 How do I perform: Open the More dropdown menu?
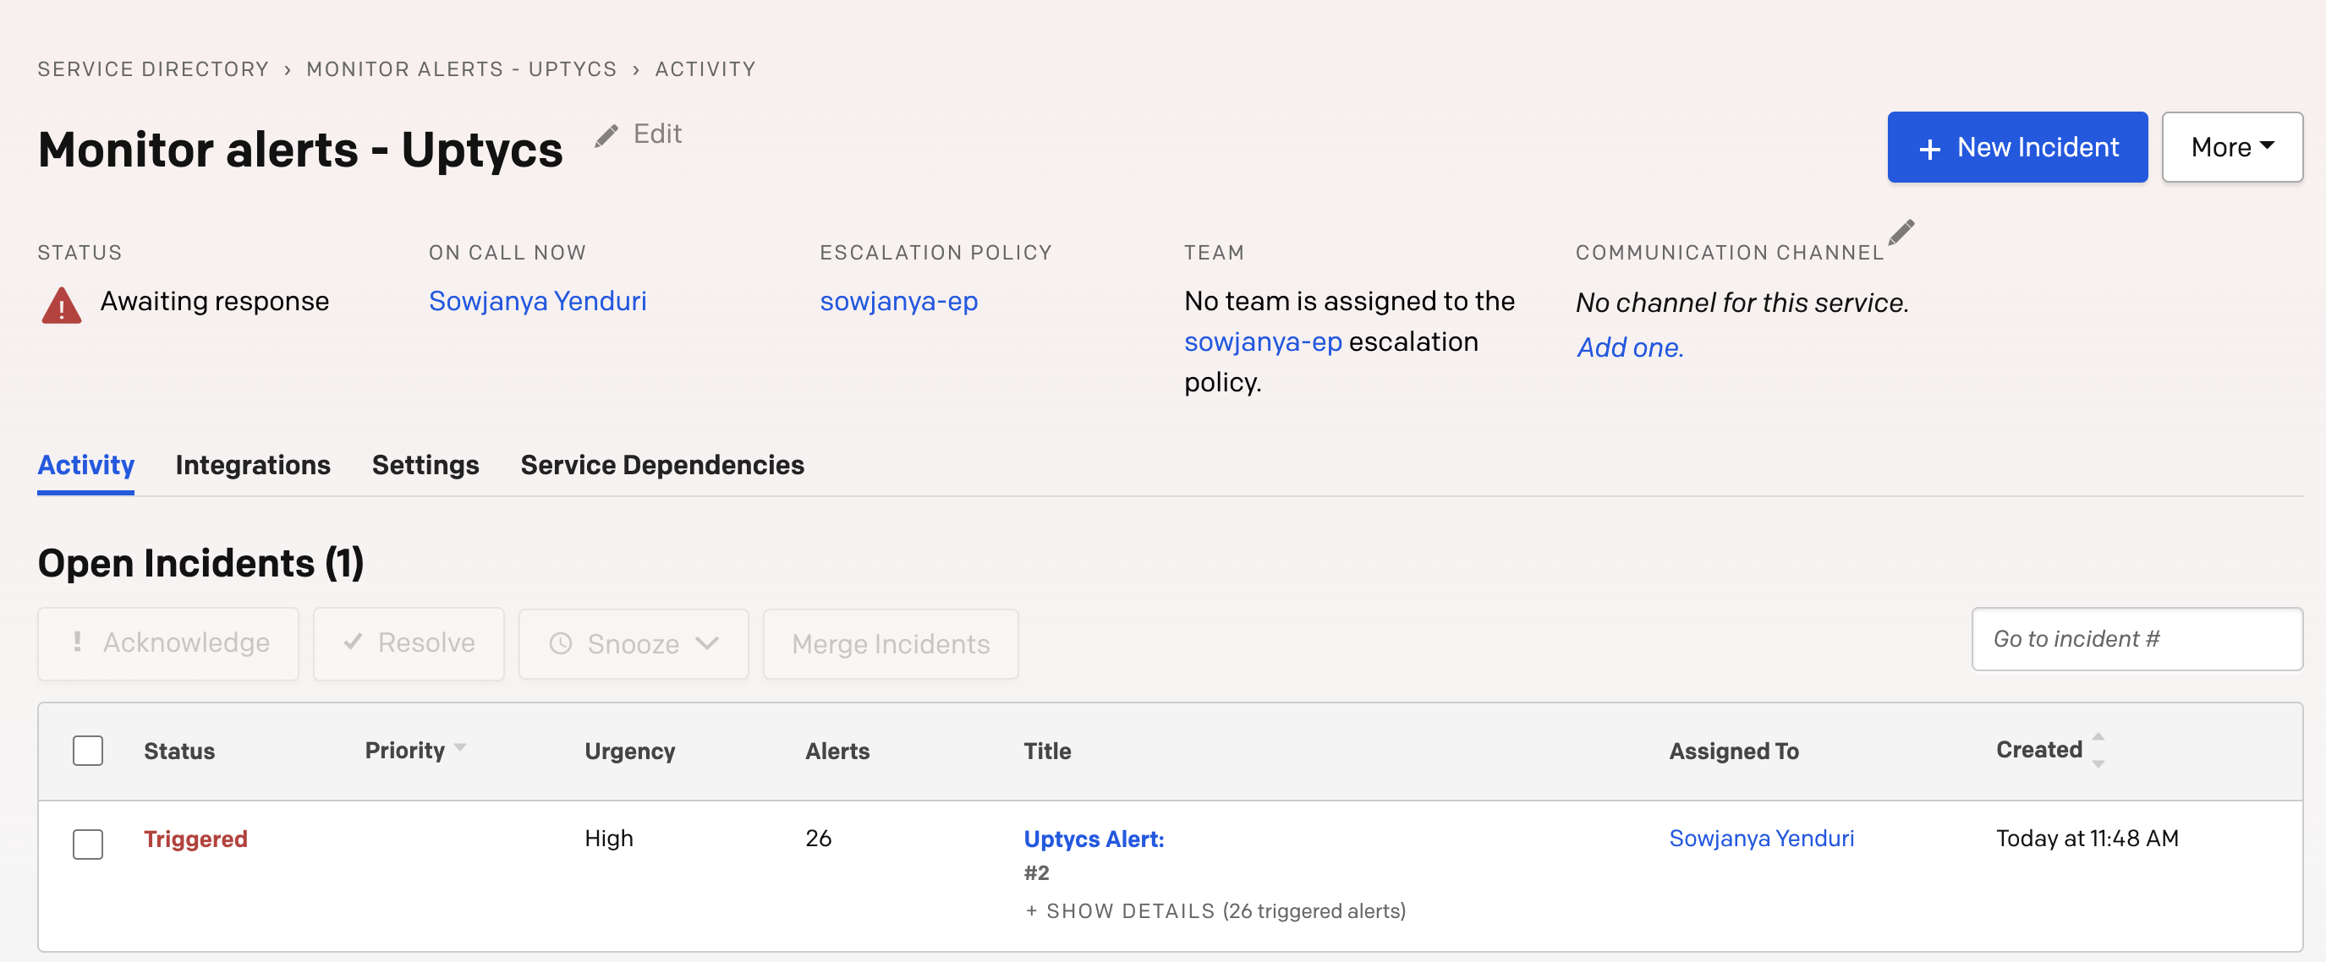(x=2231, y=147)
